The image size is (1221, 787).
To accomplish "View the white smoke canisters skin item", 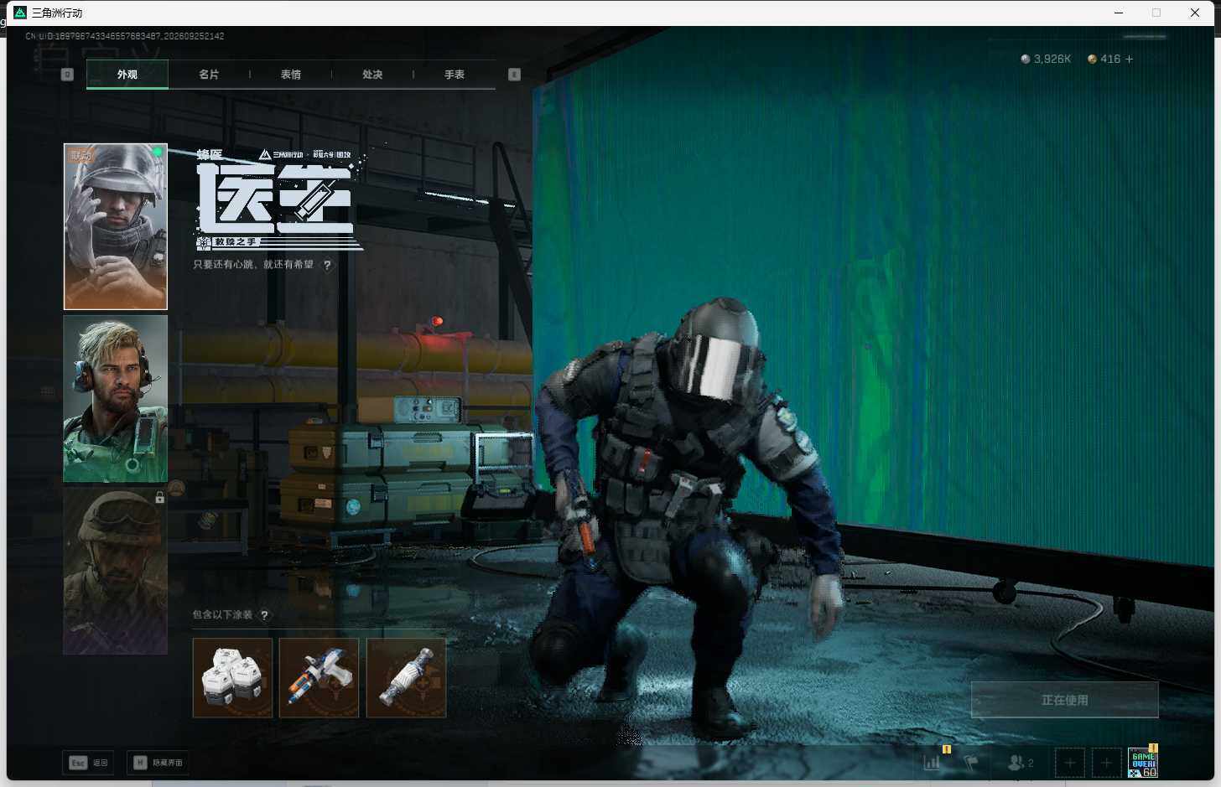I will tap(233, 678).
